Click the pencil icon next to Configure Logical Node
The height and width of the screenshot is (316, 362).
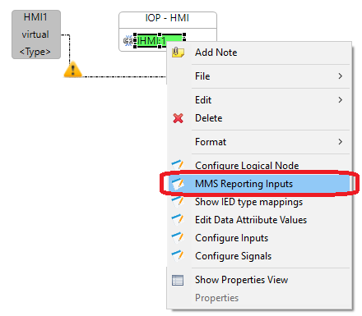tap(178, 165)
